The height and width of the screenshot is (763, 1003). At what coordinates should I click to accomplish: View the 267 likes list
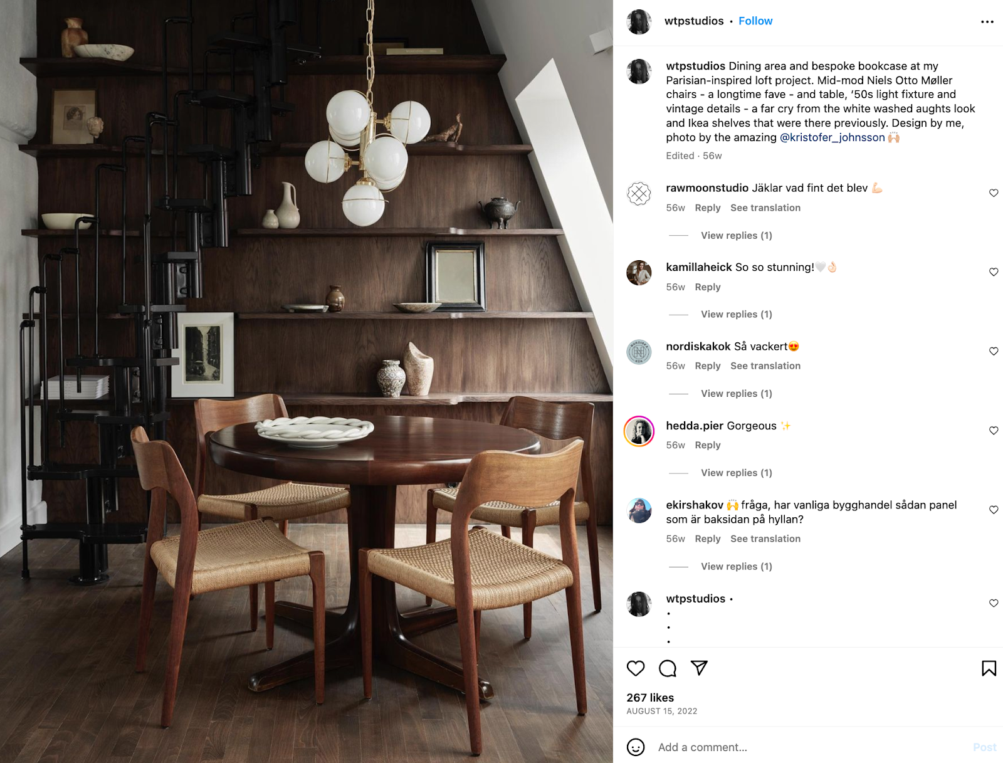coord(650,698)
